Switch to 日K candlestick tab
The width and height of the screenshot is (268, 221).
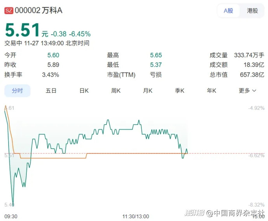(x=84, y=91)
